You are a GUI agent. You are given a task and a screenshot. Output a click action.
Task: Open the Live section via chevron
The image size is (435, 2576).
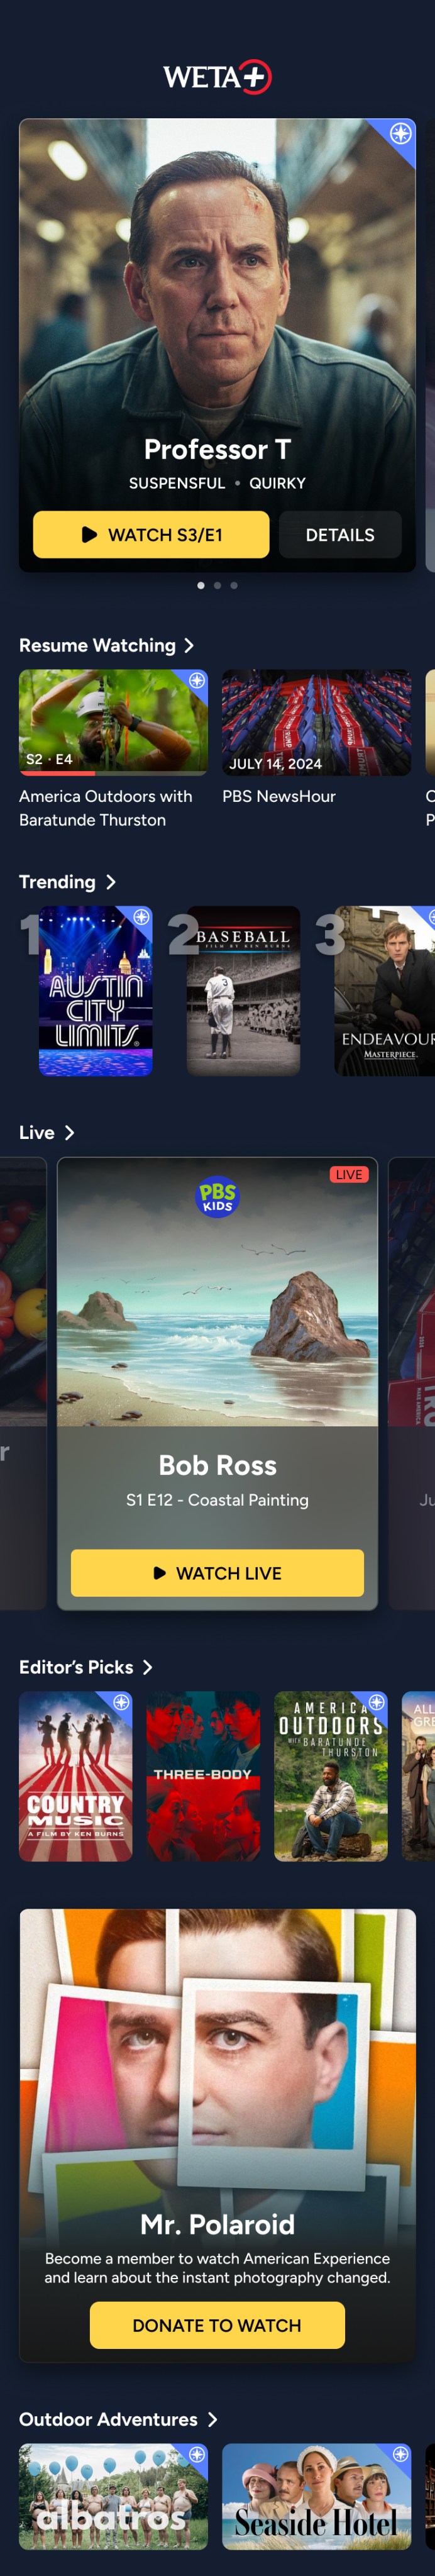click(x=69, y=1132)
